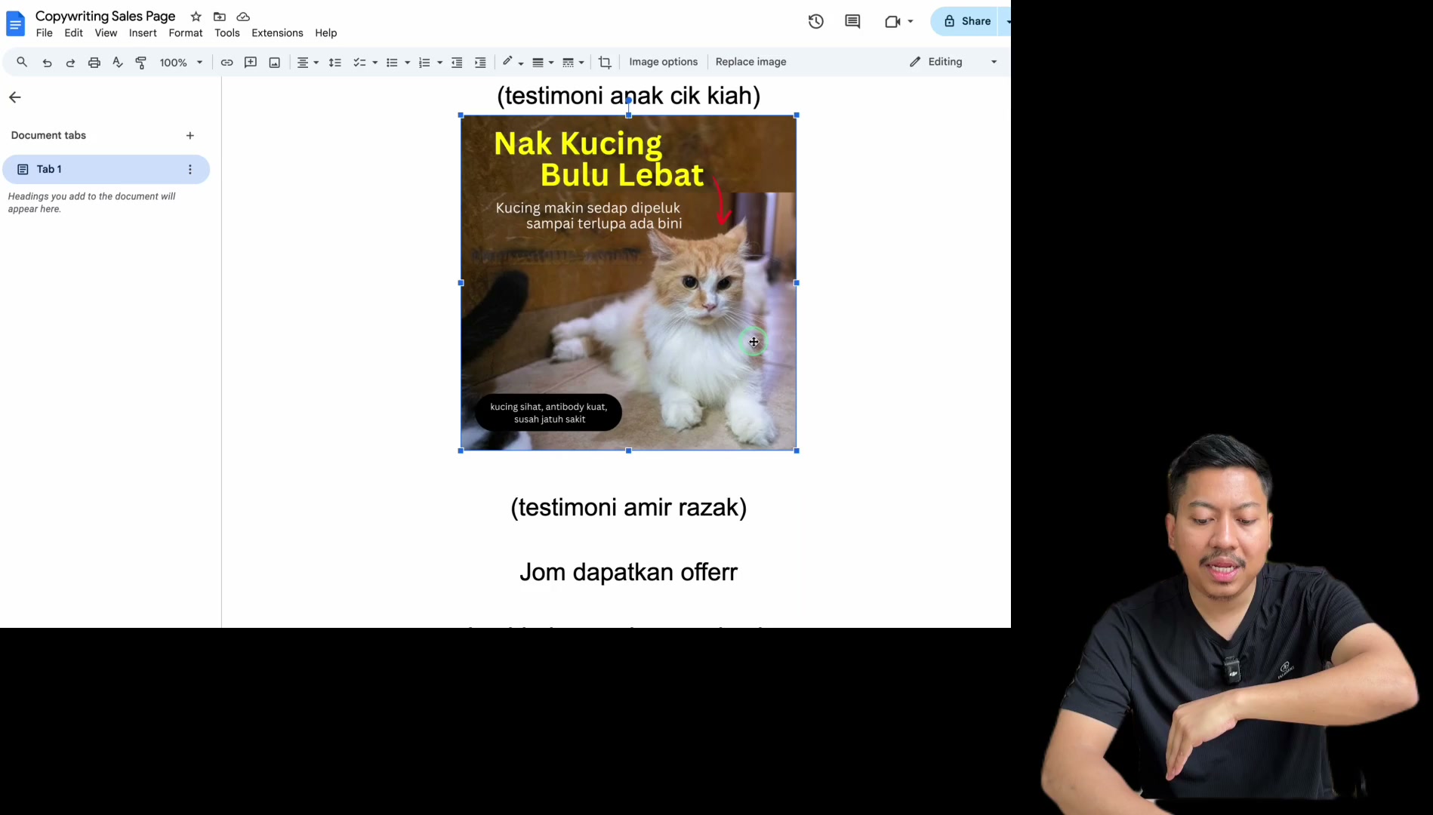Insert an image from toolbar
1433x815 pixels.
(275, 63)
